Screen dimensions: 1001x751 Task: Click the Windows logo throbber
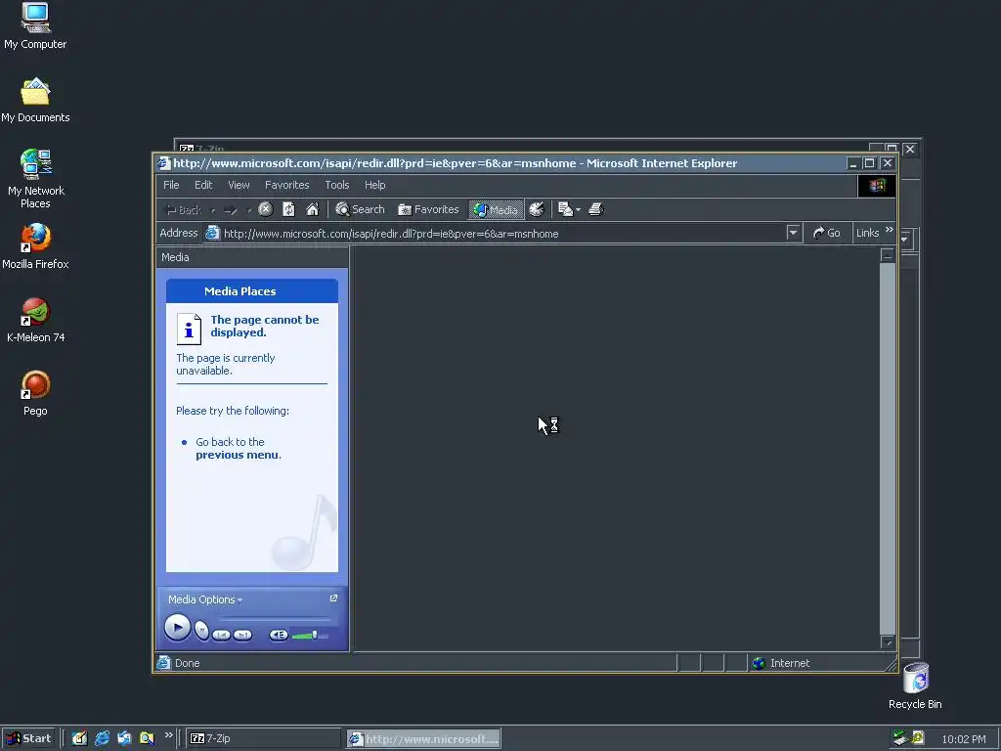tap(877, 186)
